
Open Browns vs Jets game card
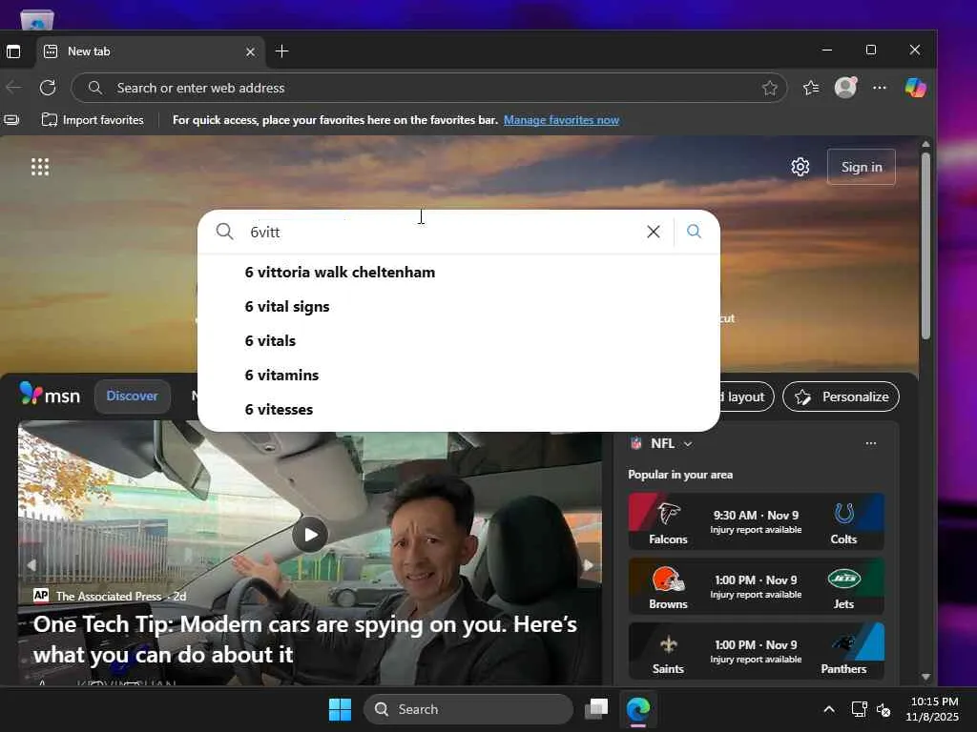(756, 586)
